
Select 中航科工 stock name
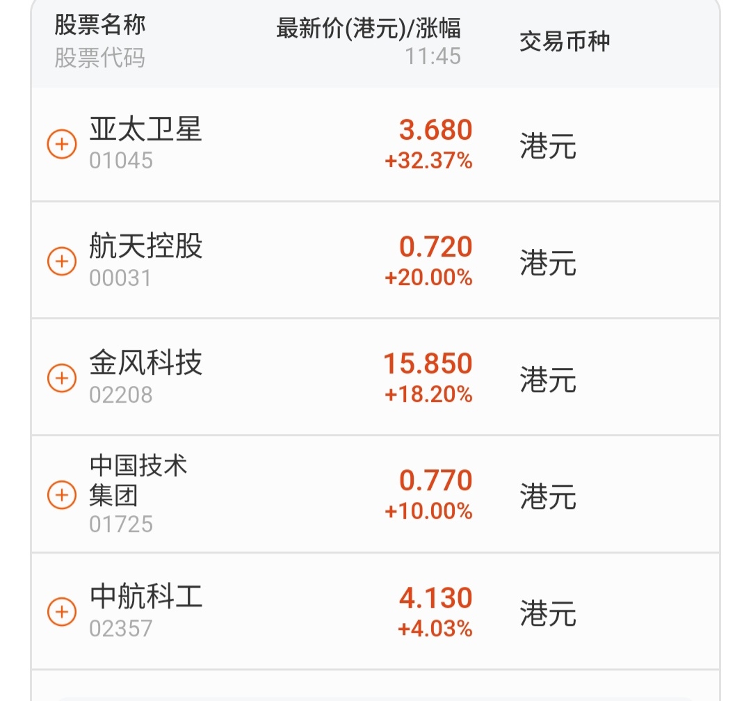pos(145,596)
